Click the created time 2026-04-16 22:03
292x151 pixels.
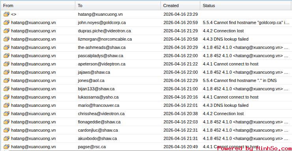pyautogui.click(x=180, y=122)
